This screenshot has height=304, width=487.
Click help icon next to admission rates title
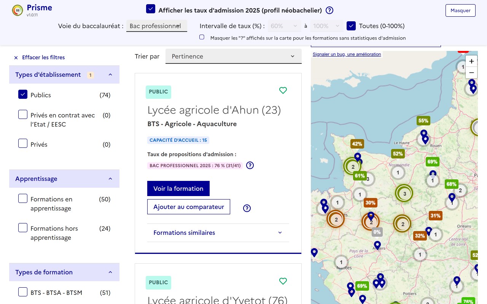coord(329,10)
